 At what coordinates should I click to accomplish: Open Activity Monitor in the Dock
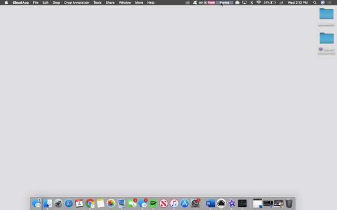[x=242, y=203]
